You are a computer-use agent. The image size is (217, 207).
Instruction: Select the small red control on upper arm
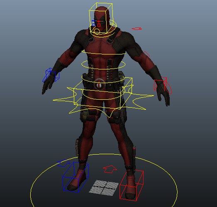coord(147,54)
